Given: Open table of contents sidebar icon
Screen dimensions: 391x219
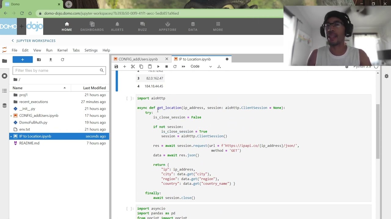Looking at the screenshot, I should pos(5,91).
